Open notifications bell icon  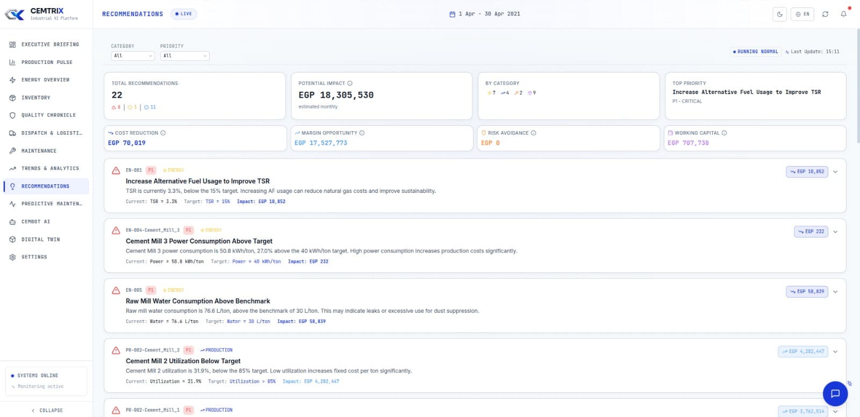(x=843, y=14)
